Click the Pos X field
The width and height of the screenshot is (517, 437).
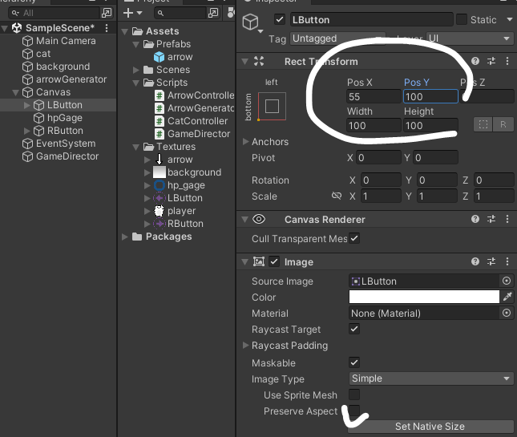pos(374,96)
